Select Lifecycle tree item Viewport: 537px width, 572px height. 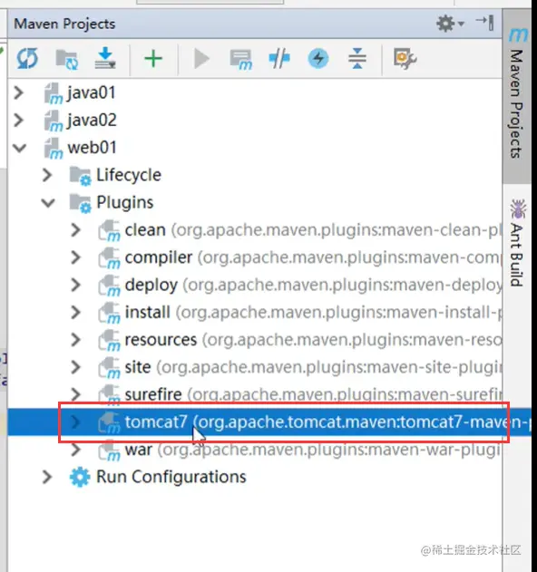click(129, 175)
